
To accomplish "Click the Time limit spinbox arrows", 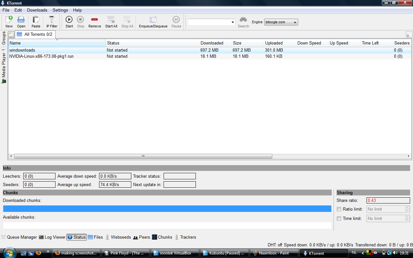I will click(407, 219).
